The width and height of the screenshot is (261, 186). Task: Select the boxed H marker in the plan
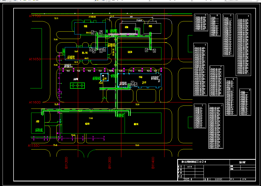tap(104, 49)
